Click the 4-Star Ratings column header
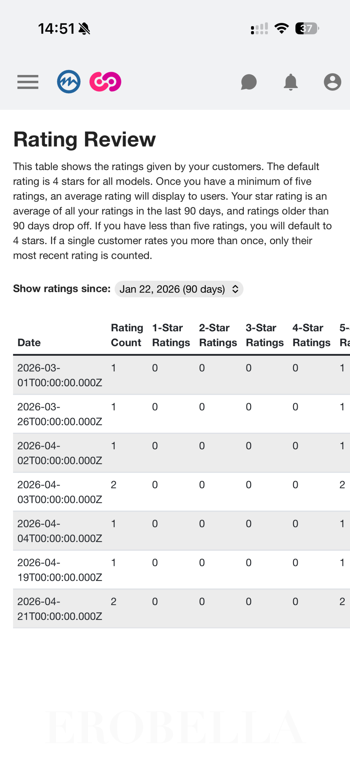Viewport: 350px width, 762px height. 311,335
